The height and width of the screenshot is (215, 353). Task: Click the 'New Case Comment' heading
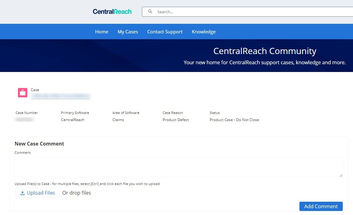[39, 144]
